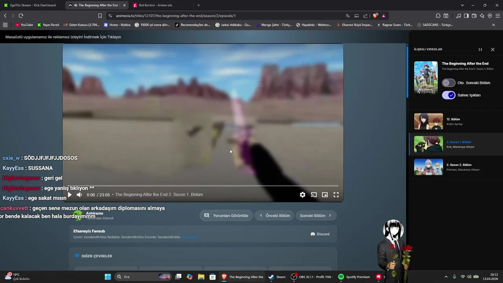Open Brave Shields icon
This screenshot has height=283, width=503.
375,16
